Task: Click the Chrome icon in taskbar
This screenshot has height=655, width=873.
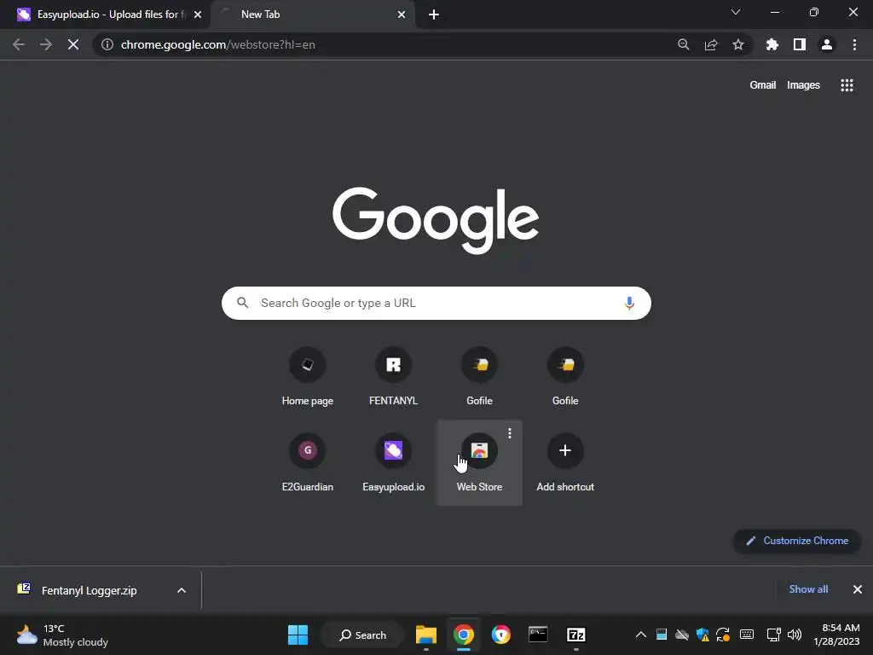Action: [463, 635]
